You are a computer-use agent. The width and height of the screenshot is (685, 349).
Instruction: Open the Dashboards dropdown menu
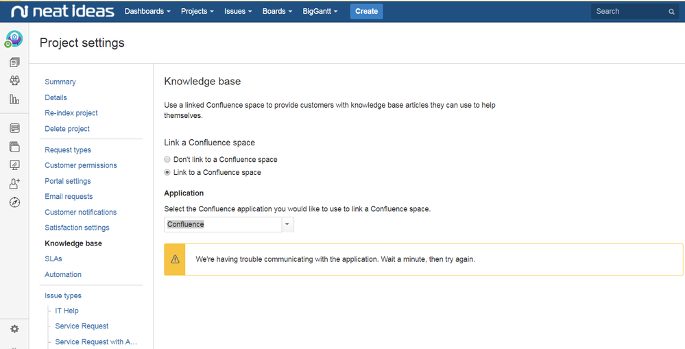tap(147, 12)
